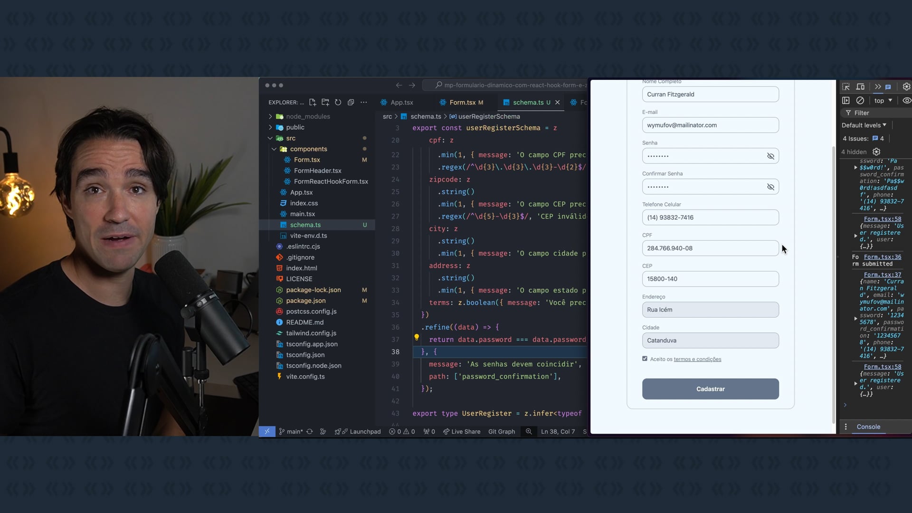The image size is (912, 513).
Task: Toggle the device toolbar in DevTools
Action: [860, 87]
